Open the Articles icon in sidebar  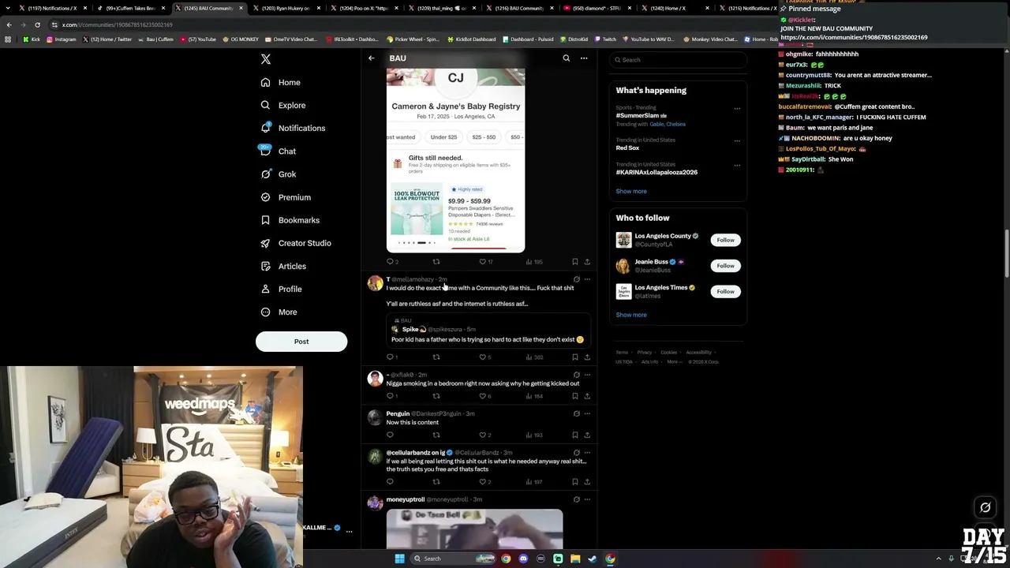point(266,266)
